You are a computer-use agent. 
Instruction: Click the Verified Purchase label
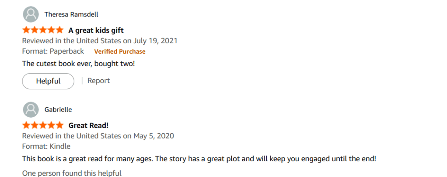click(120, 51)
